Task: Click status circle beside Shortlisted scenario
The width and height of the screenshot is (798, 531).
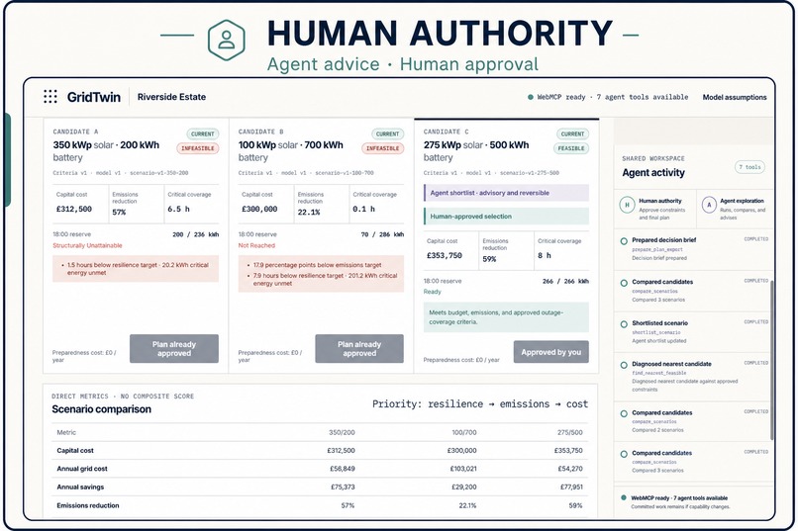Action: coord(624,324)
